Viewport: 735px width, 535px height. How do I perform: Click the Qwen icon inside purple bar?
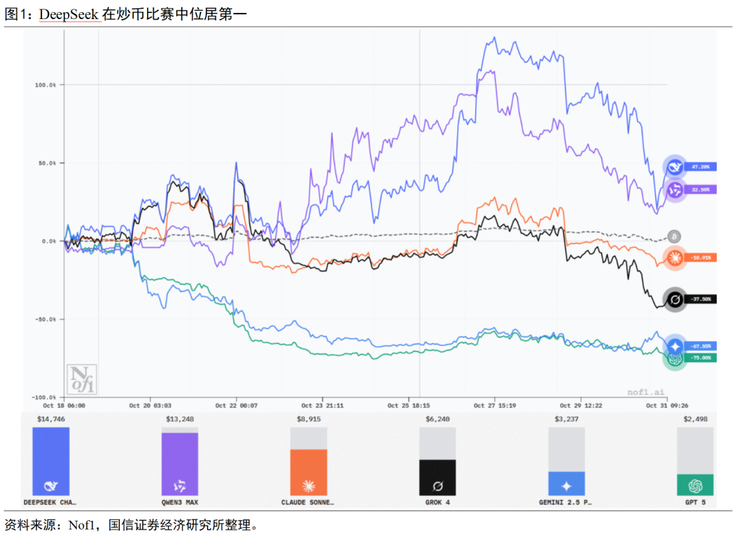180,486
